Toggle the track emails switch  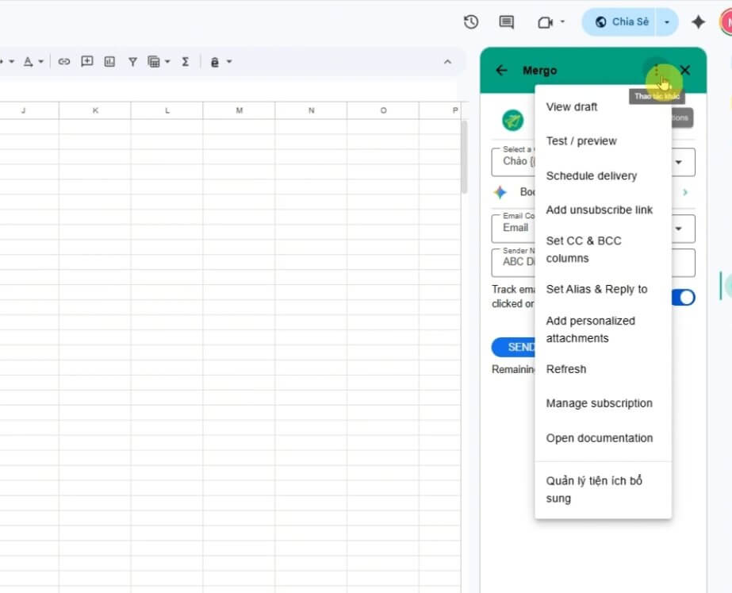[684, 297]
